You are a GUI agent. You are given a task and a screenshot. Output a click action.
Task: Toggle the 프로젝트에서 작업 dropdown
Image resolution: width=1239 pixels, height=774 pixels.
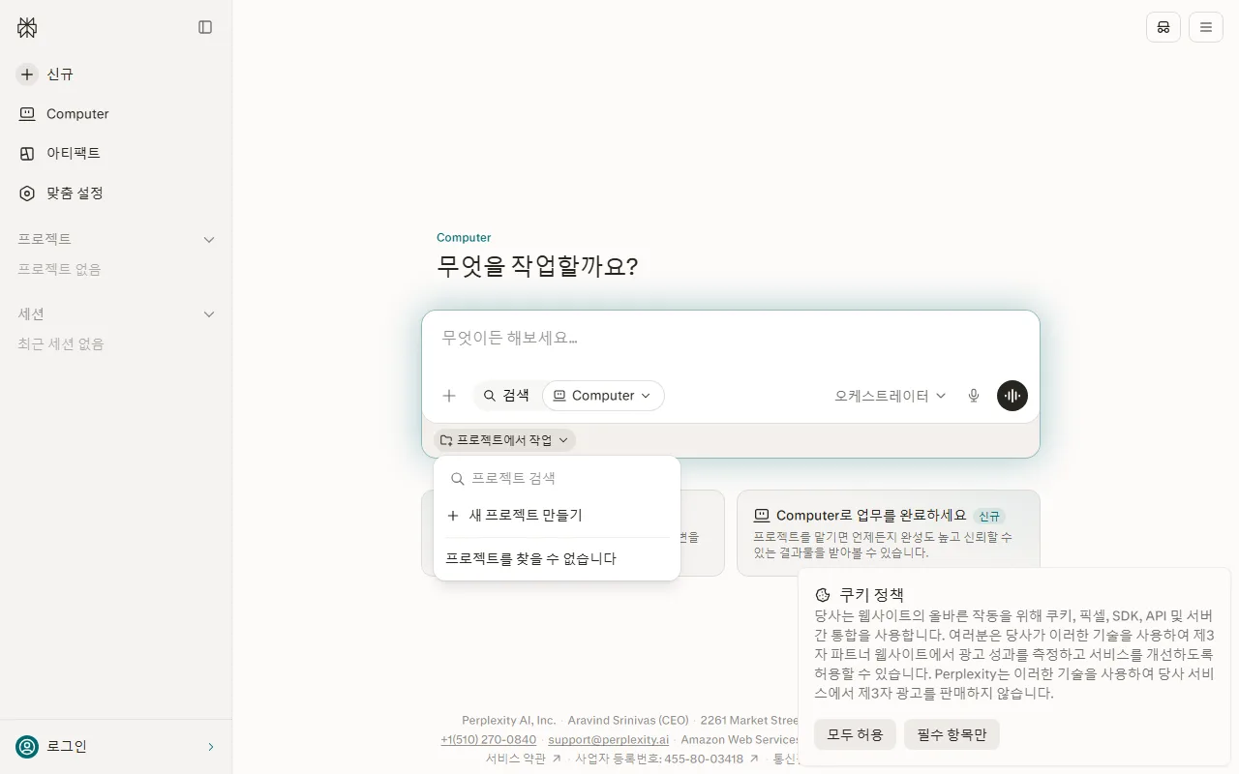click(504, 440)
